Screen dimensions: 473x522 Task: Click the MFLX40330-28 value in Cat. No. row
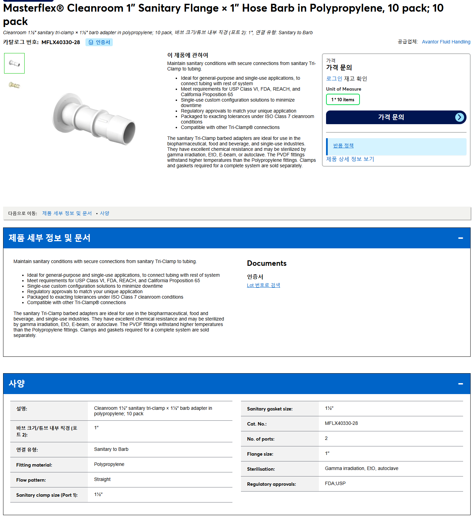click(x=341, y=423)
